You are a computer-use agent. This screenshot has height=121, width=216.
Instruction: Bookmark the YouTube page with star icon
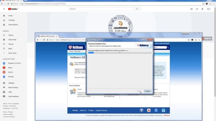point(203,4)
